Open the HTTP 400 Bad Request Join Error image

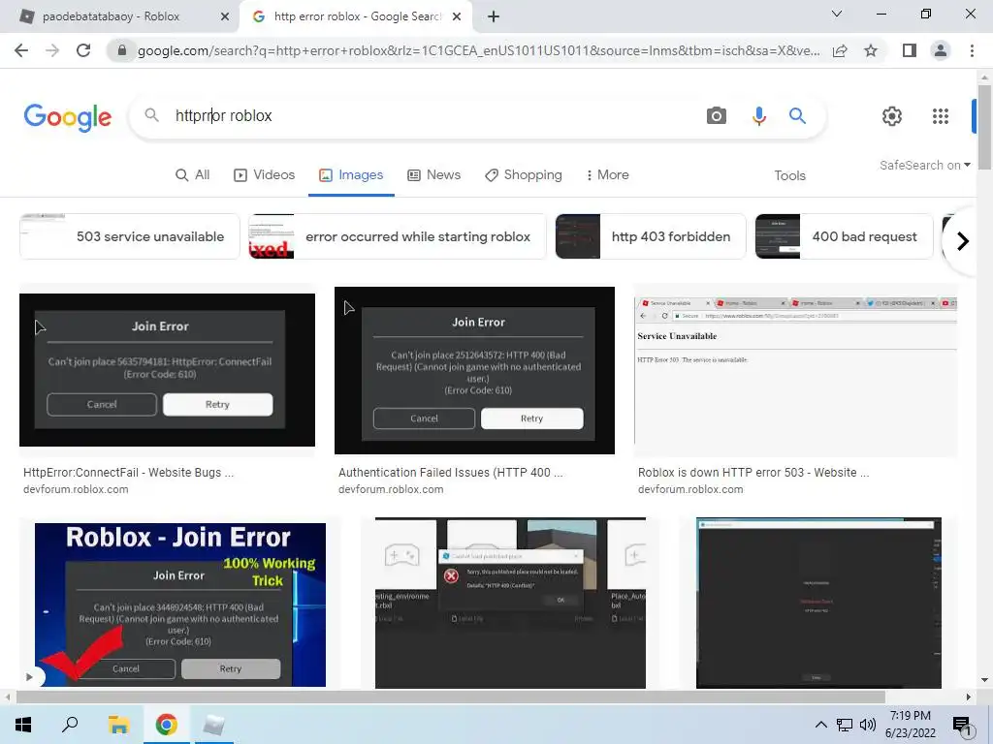[x=474, y=371]
